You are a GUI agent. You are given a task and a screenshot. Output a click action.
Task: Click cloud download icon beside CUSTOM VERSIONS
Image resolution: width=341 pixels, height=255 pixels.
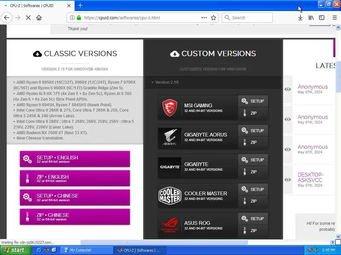coord(174,54)
